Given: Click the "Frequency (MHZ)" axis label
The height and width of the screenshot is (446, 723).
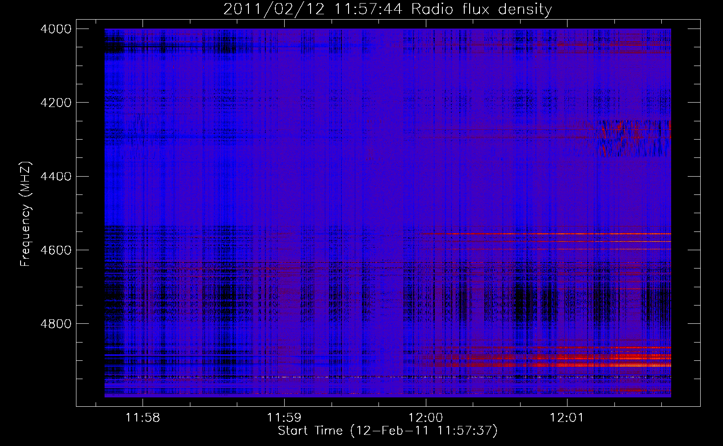Looking at the screenshot, I should click(x=25, y=214).
